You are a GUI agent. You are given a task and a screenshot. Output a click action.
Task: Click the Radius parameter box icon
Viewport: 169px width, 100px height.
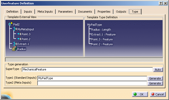pyautogui.click(x=14, y=49)
